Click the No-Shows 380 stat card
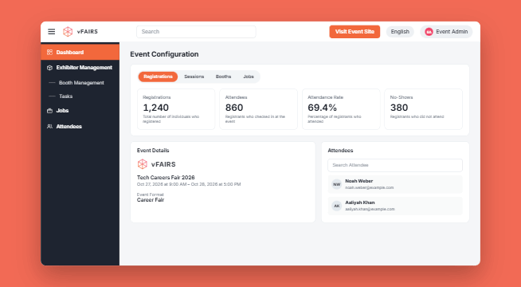This screenshot has height=287, width=521. (423, 109)
